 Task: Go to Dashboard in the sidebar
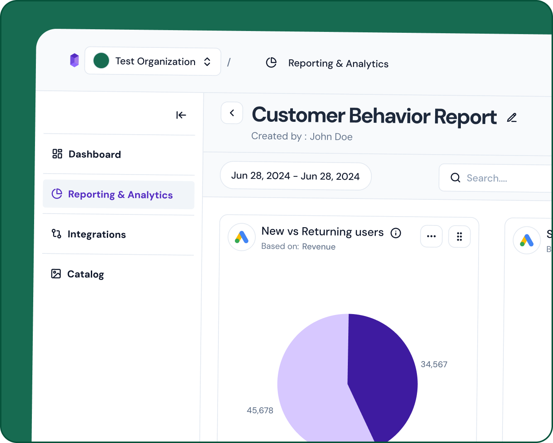[x=119, y=154]
